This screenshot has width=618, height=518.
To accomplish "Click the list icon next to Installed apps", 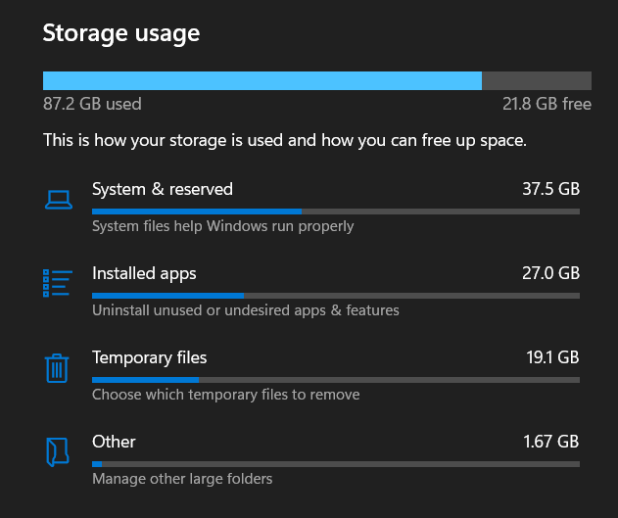I will point(58,283).
